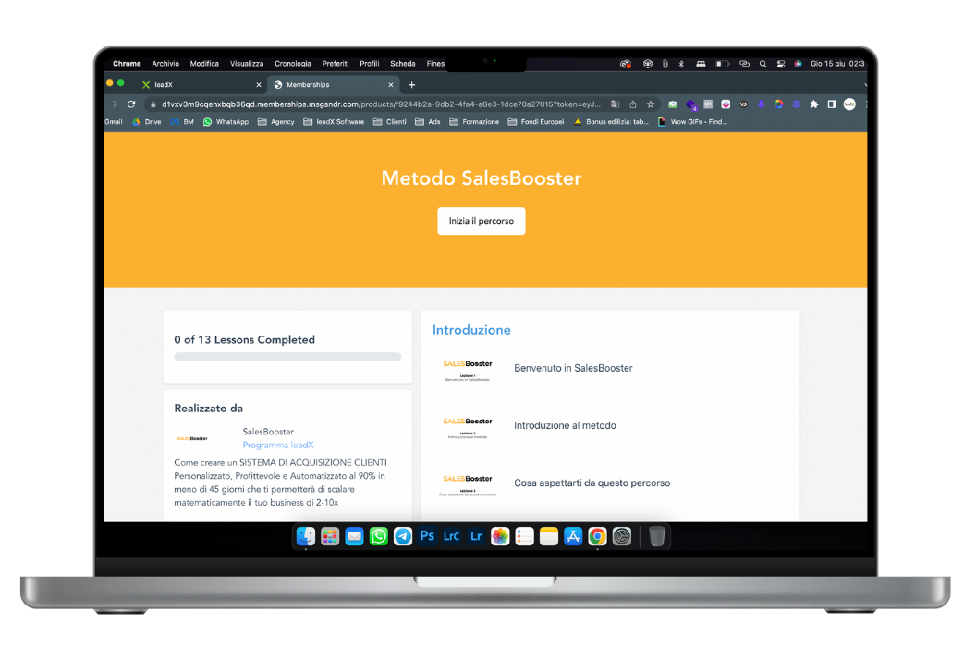
Task: Click the page reload icon
Action: [x=131, y=104]
